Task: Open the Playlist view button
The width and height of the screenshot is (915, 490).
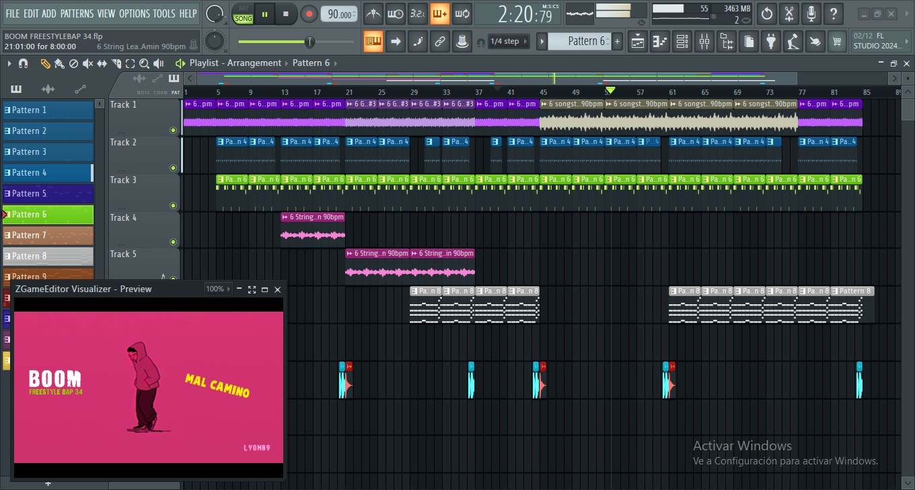Action: [x=638, y=42]
